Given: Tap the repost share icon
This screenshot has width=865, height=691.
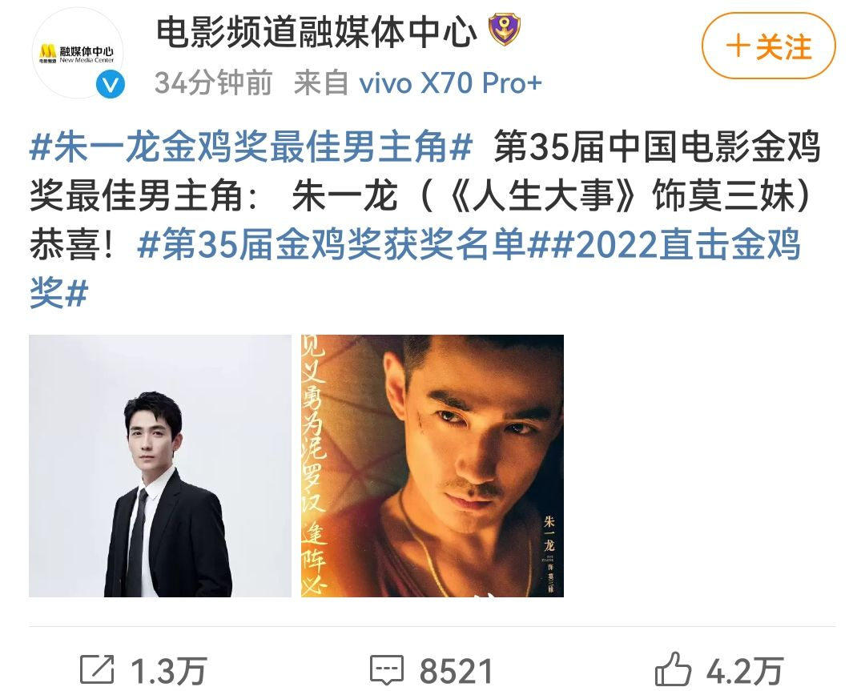Looking at the screenshot, I should pos(97,669).
